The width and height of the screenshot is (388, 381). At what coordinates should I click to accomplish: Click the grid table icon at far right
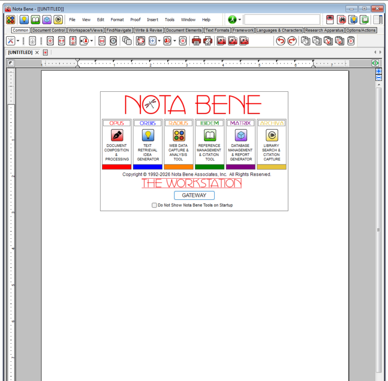click(x=377, y=20)
